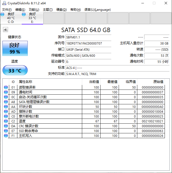Screen dimensions: 172x173
Task: Click raw value 000000000026 in 主机写入 row
Action: point(153,136)
